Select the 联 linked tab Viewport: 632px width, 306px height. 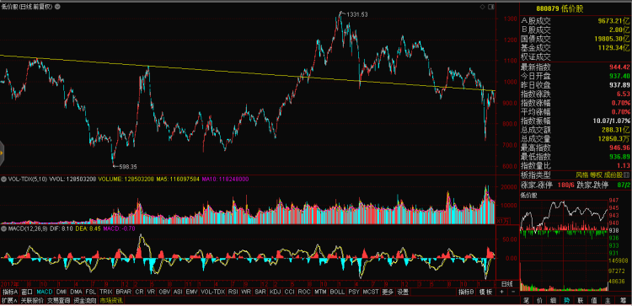pyautogui.click(x=581, y=300)
